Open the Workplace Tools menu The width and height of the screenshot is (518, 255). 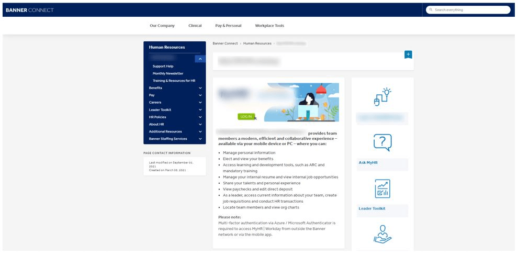[x=269, y=26]
